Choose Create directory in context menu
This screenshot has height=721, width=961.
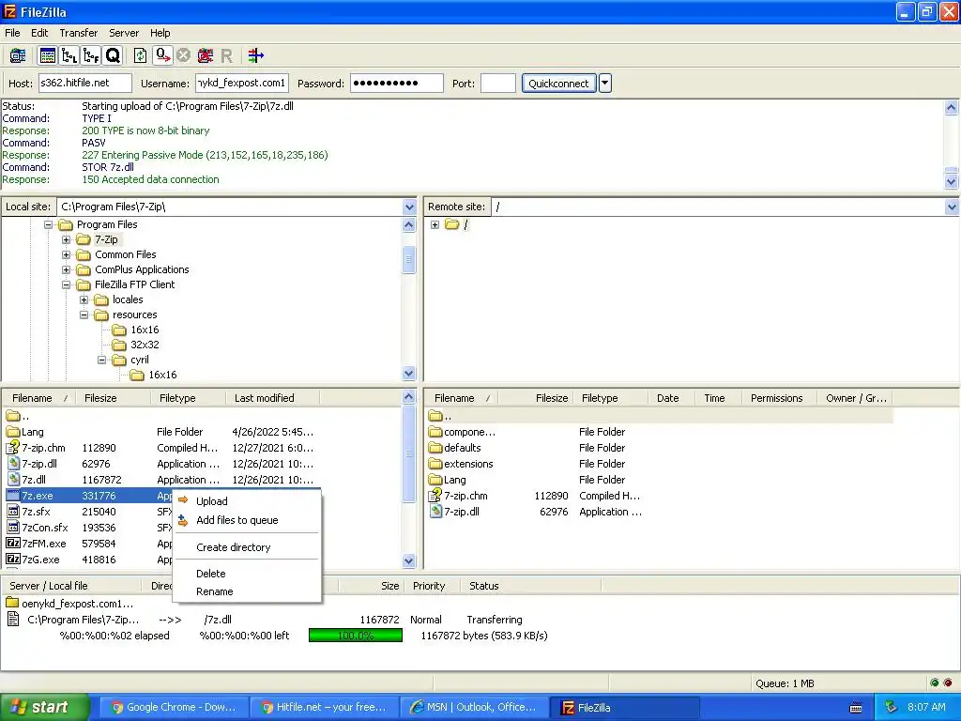click(233, 547)
